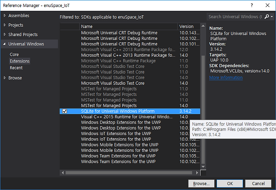
Task: Click the Search Universal Windows field
Action: tap(235, 17)
